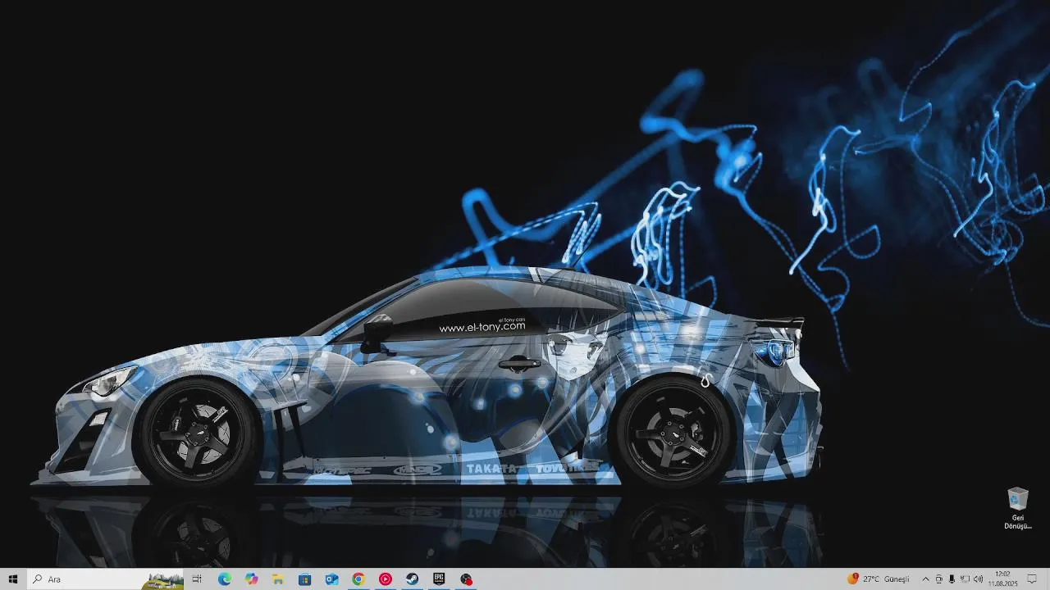This screenshot has width=1050, height=590.
Task: Open the 27°C Güneşli weather widget
Action: click(x=879, y=579)
